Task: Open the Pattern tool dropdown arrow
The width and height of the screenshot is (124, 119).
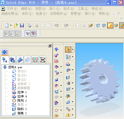Action: click(x=73, y=109)
